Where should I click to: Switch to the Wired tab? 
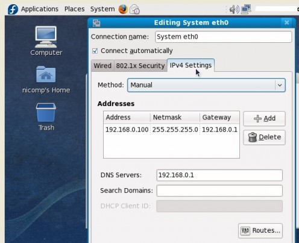click(x=102, y=66)
